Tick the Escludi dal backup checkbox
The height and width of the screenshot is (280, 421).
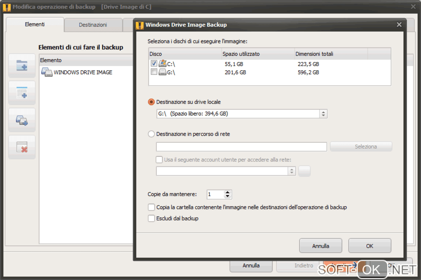(151, 218)
